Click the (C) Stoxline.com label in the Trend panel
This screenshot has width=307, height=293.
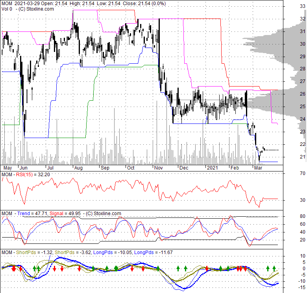coord(104,214)
